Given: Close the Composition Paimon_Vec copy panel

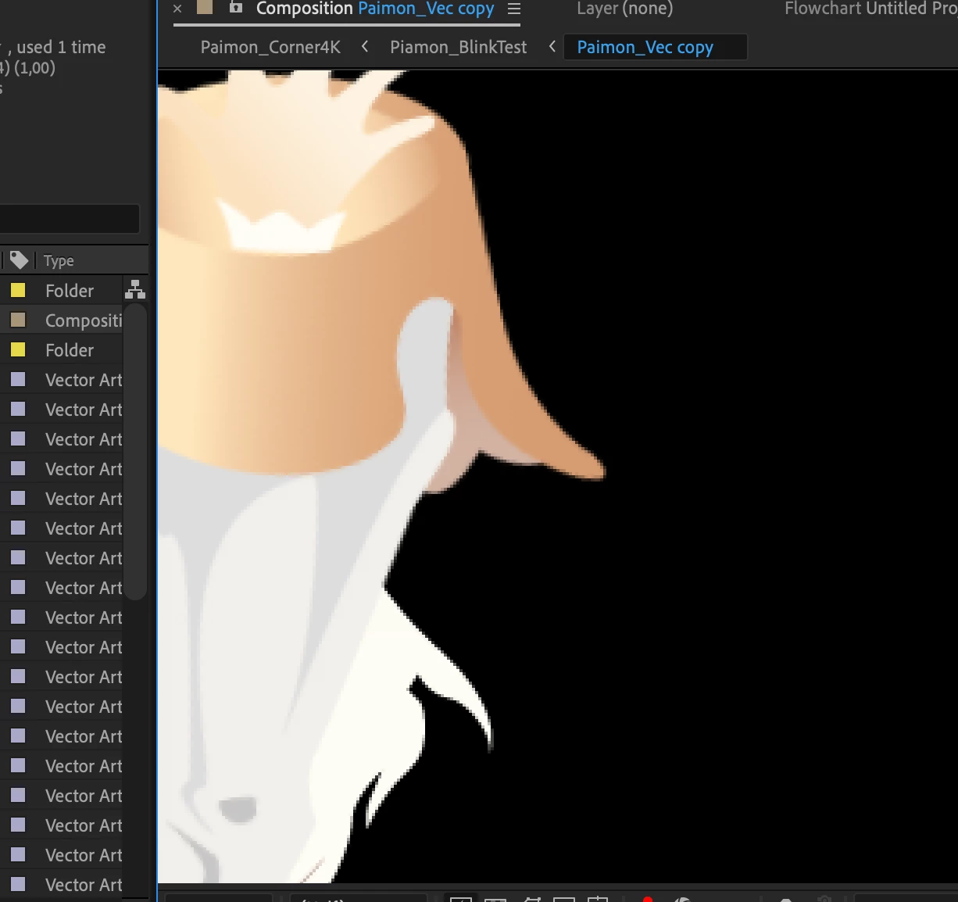Looking at the screenshot, I should (177, 9).
